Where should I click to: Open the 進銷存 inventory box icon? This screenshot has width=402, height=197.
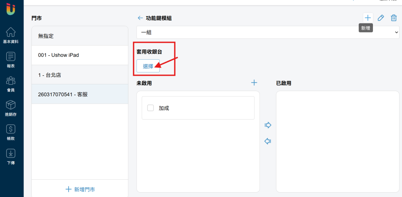pyautogui.click(x=11, y=105)
